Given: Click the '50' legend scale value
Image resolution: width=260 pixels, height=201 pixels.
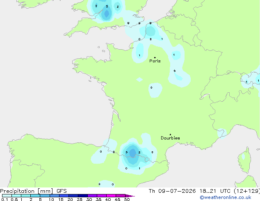Looking at the screenshot, I should [x=127, y=199].
